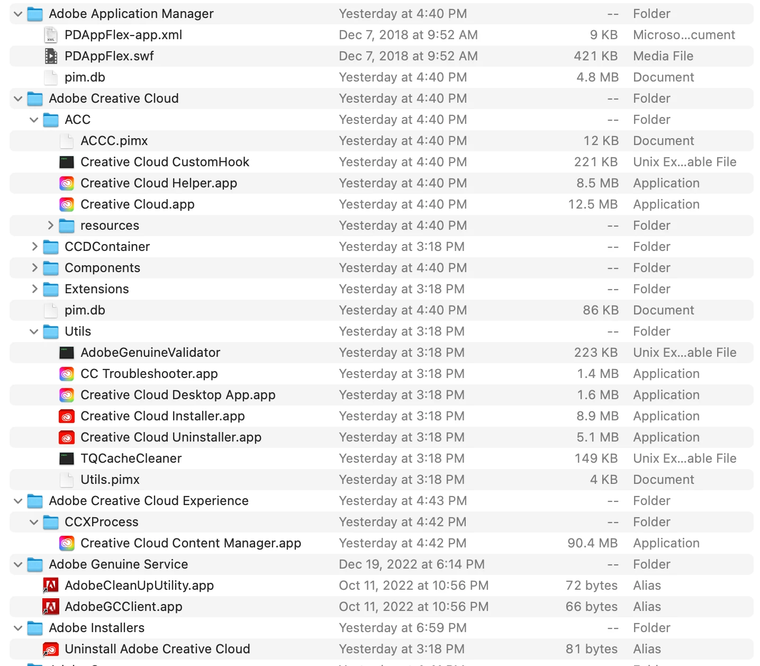
Task: Click the resources folder icon
Action: point(67,226)
